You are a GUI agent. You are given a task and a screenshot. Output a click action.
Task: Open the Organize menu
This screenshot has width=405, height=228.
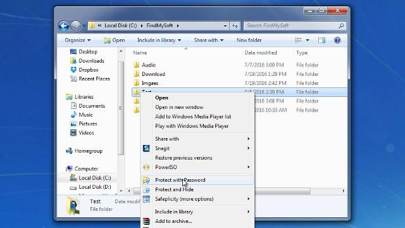click(x=77, y=40)
